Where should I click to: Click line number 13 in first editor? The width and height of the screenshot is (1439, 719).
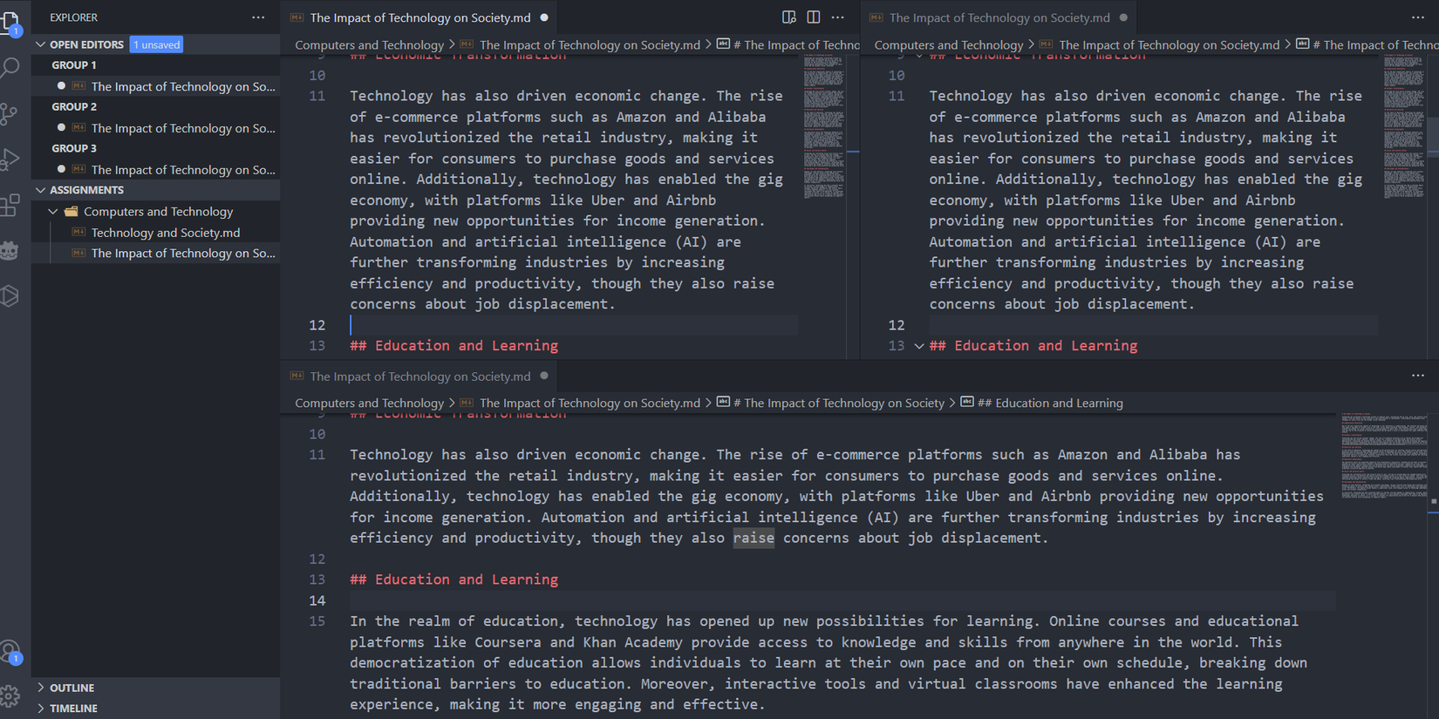[x=317, y=346]
